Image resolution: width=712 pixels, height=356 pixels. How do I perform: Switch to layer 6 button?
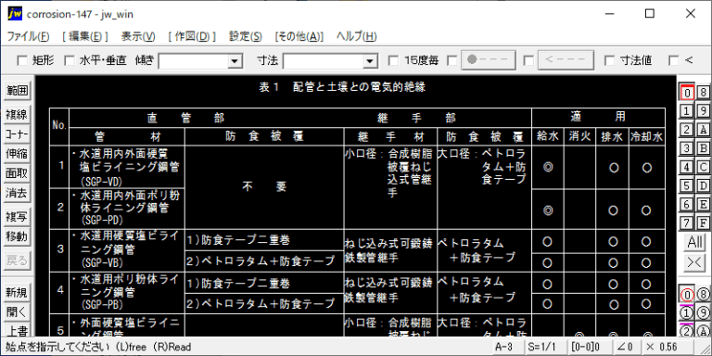click(687, 204)
